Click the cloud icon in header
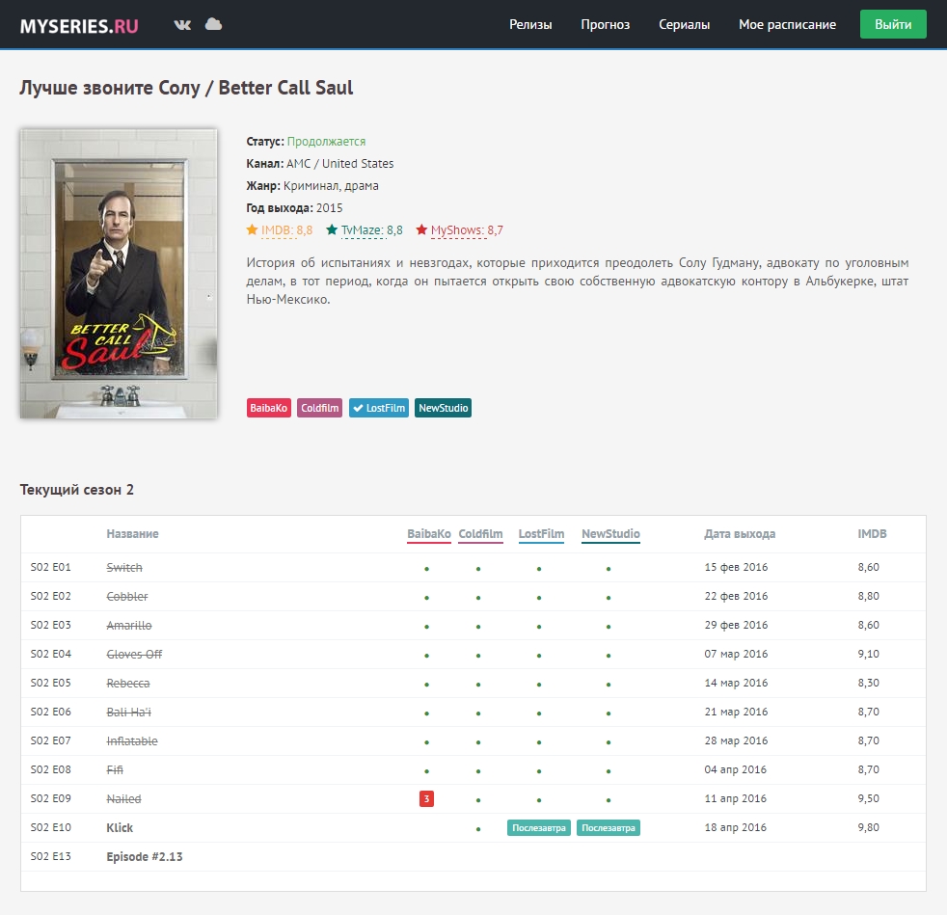Viewport: 947px width, 915px height. pyautogui.click(x=214, y=24)
